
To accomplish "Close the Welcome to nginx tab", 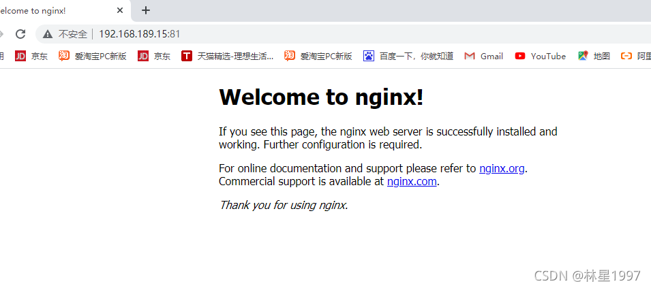I will tap(120, 11).
